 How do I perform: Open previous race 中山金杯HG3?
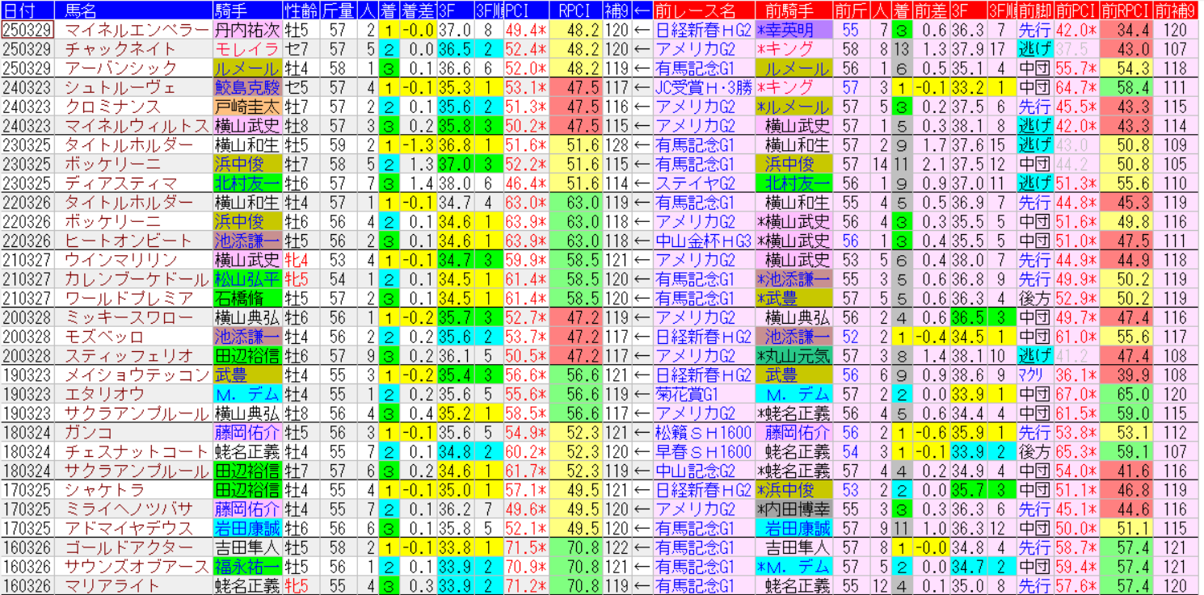702,241
